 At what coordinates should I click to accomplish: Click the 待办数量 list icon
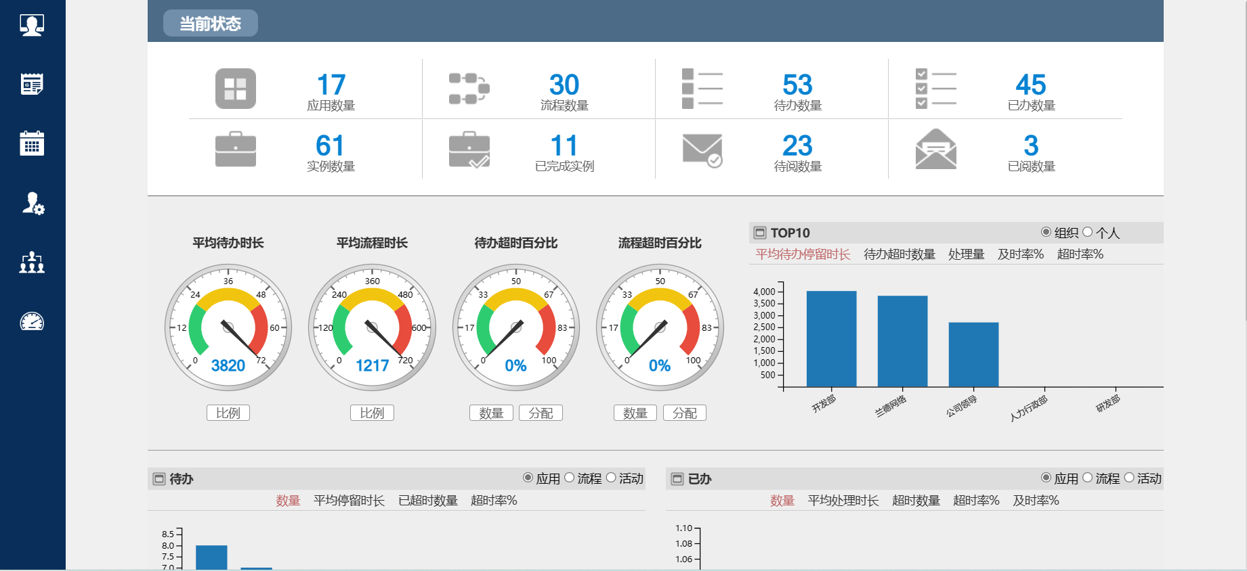click(x=702, y=89)
